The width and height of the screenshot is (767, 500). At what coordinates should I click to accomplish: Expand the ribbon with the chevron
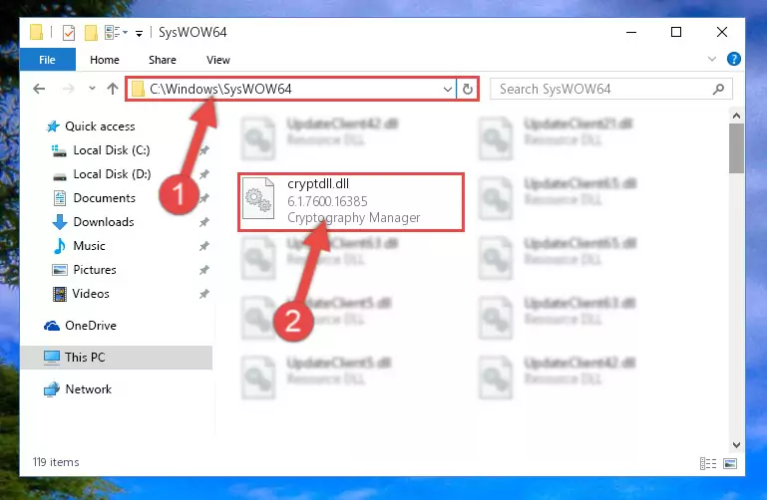[x=712, y=59]
